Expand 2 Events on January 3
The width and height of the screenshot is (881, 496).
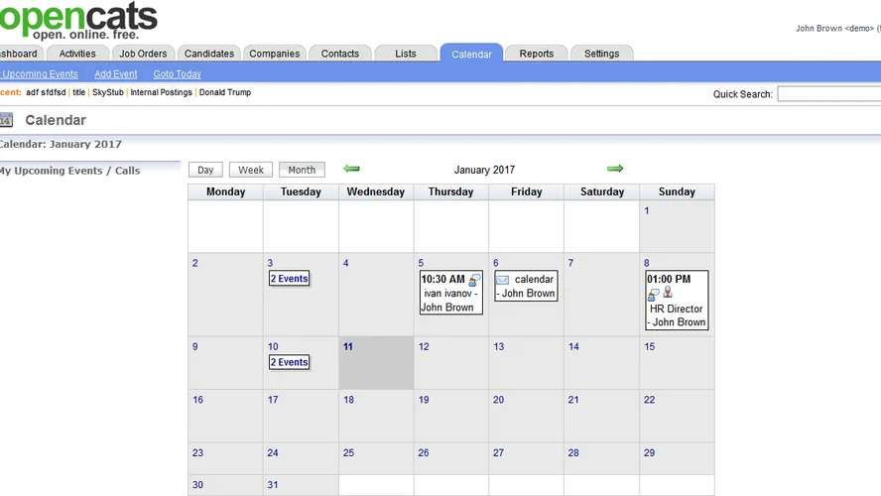pyautogui.click(x=290, y=279)
